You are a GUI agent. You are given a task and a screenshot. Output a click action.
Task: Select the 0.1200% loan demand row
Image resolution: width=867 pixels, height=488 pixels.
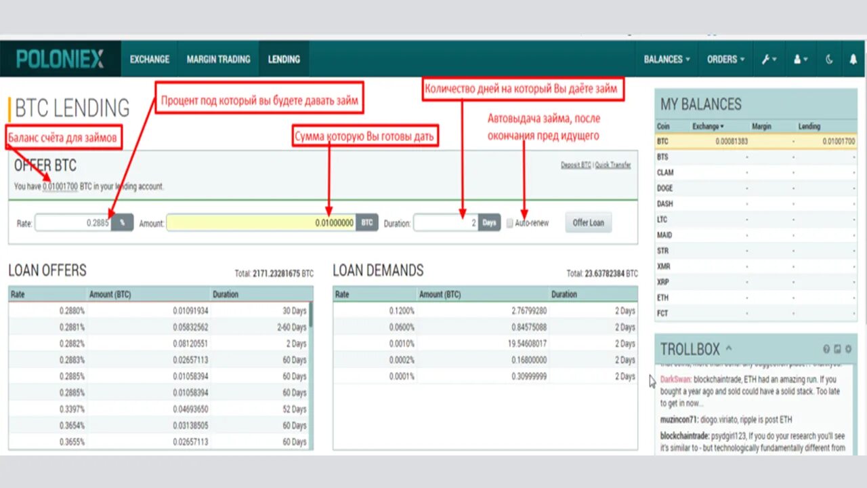(486, 310)
